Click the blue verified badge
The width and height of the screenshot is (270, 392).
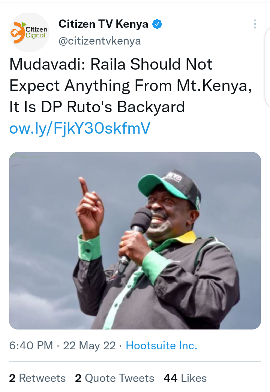coord(157,24)
